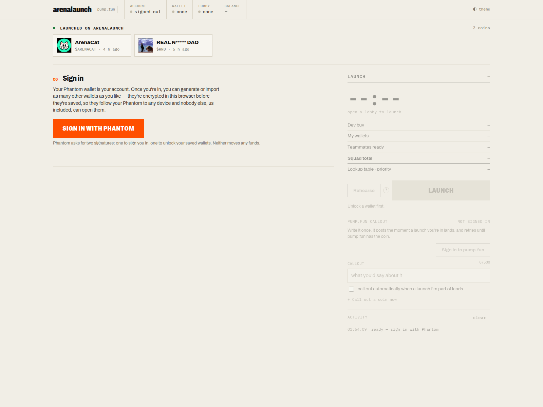Viewport: 543px width, 407px height.
Task: Click the Dev buy row
Action: coord(419,125)
